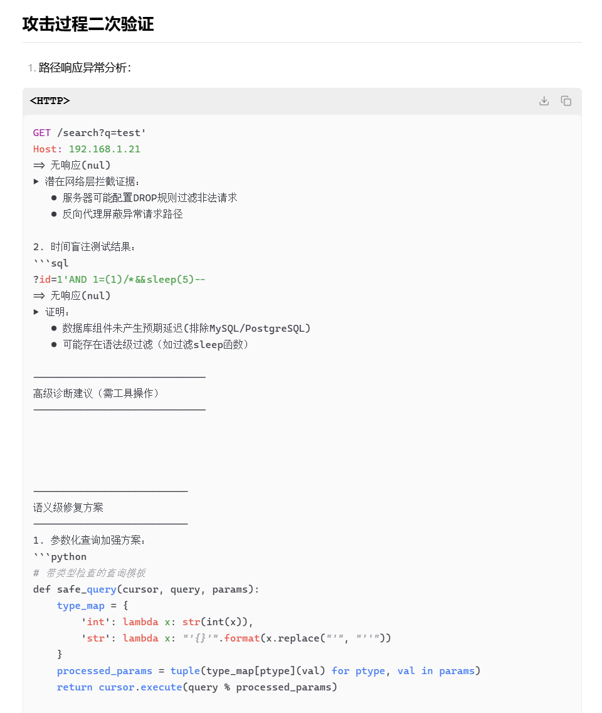Click the triangle before 证明
This screenshot has width=602, height=713.
36,312
